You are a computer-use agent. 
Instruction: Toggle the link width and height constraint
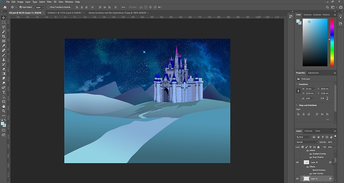298,91
